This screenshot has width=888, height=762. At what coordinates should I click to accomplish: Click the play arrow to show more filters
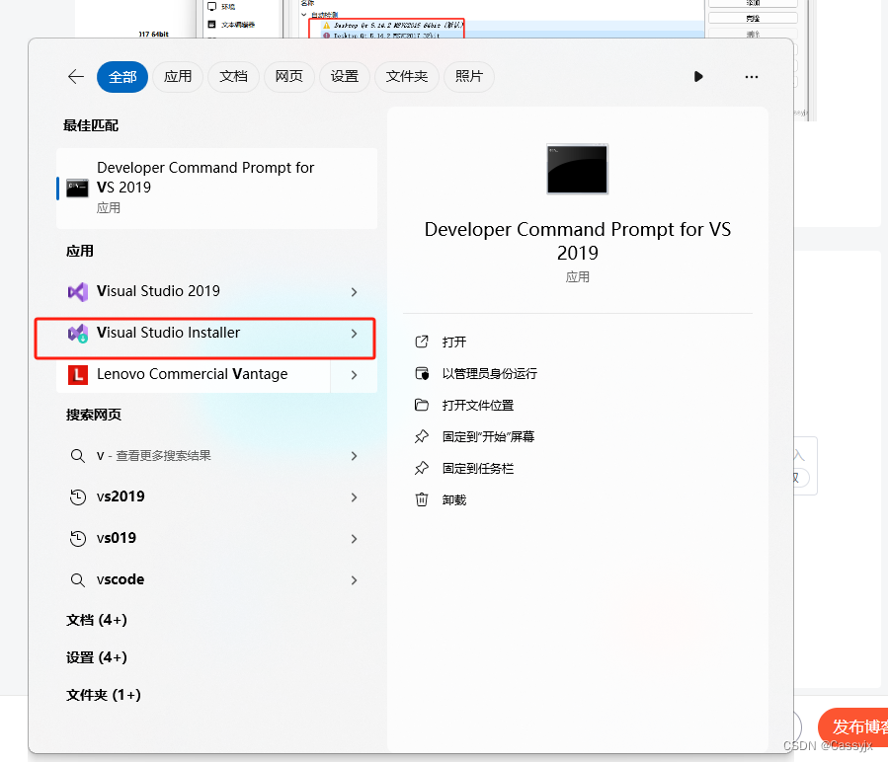pyautogui.click(x=698, y=76)
